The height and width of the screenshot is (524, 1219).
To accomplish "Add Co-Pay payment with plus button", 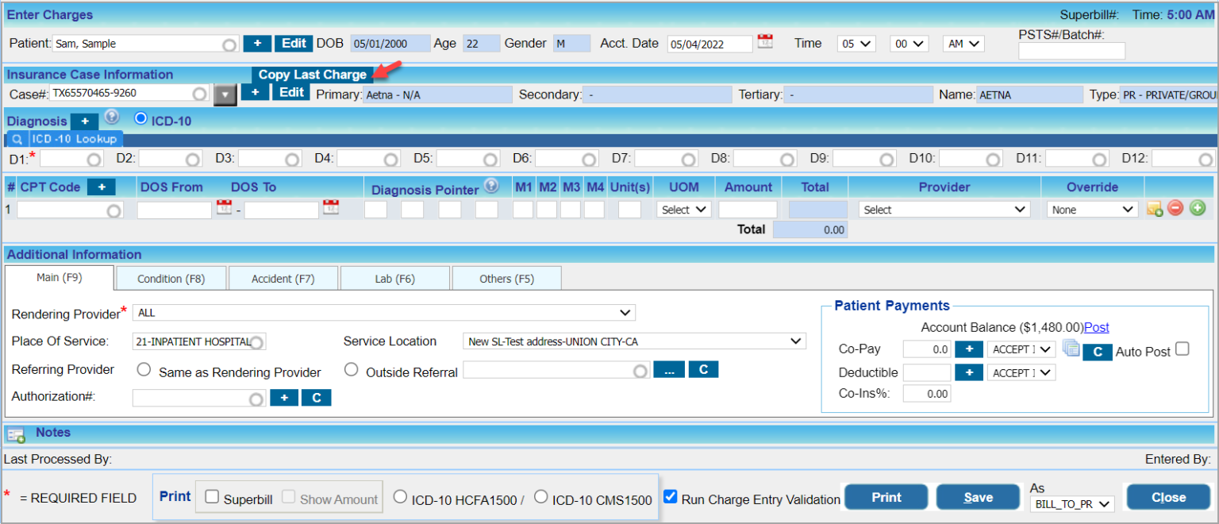I will click(968, 349).
